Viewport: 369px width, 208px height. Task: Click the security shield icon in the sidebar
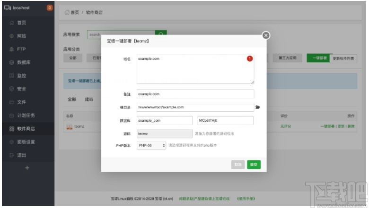coord(12,89)
